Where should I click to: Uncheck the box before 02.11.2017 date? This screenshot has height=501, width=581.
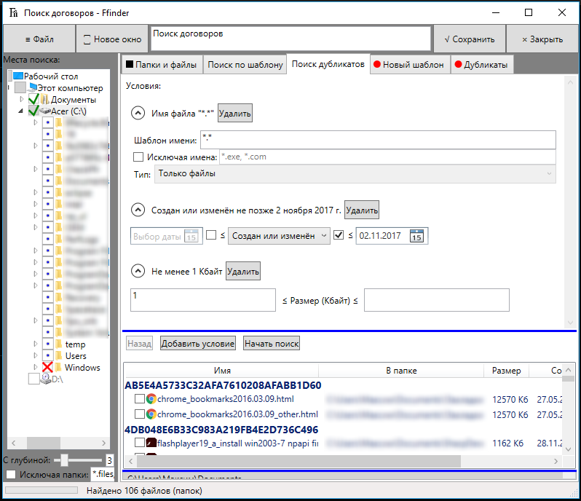click(x=339, y=235)
